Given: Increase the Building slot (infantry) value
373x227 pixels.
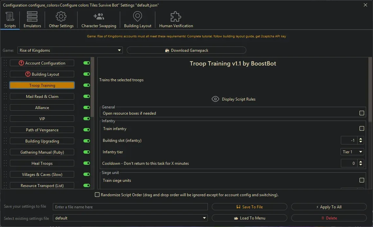Looking at the screenshot, I should point(361,139).
